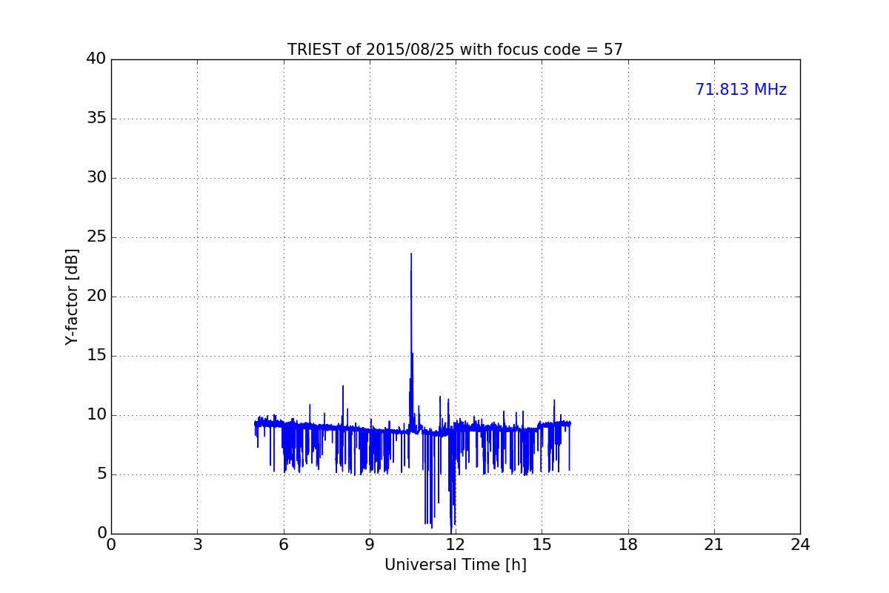Click the x-axis tick label '24'

pyautogui.click(x=800, y=545)
